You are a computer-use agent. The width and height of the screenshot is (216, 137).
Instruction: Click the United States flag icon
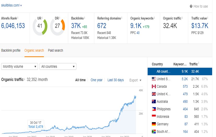click(x=154, y=79)
